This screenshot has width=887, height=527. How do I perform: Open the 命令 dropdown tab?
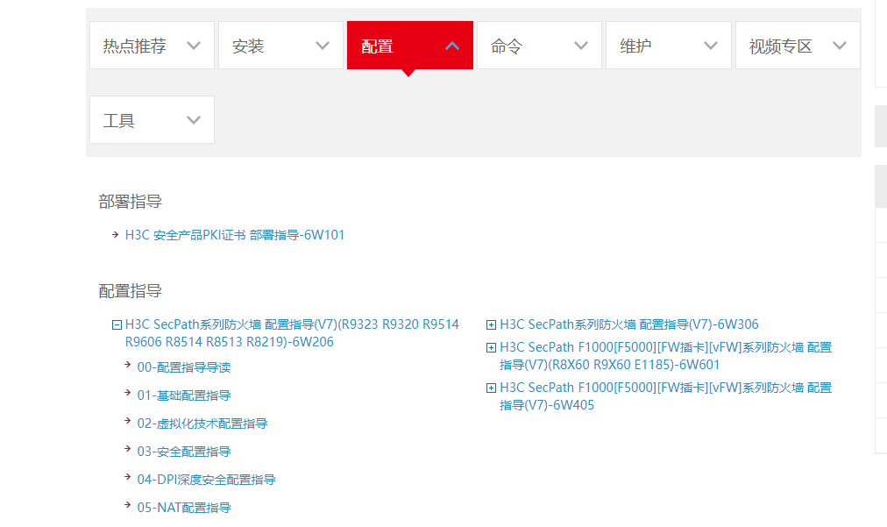[539, 46]
